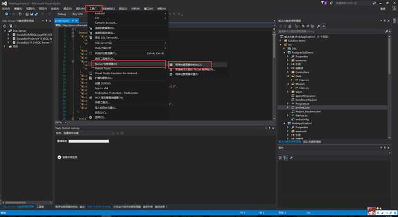Click the Visual Studio Emulator for Android icon

[x=90, y=73]
